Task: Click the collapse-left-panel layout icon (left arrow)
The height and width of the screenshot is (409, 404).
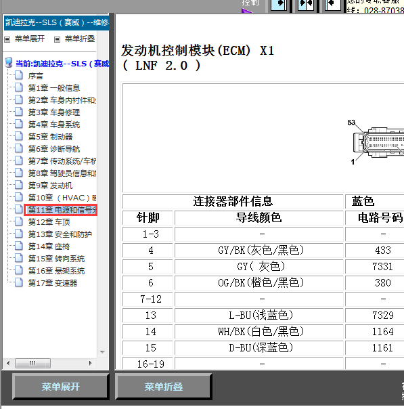Action: pyautogui.click(x=332, y=5)
